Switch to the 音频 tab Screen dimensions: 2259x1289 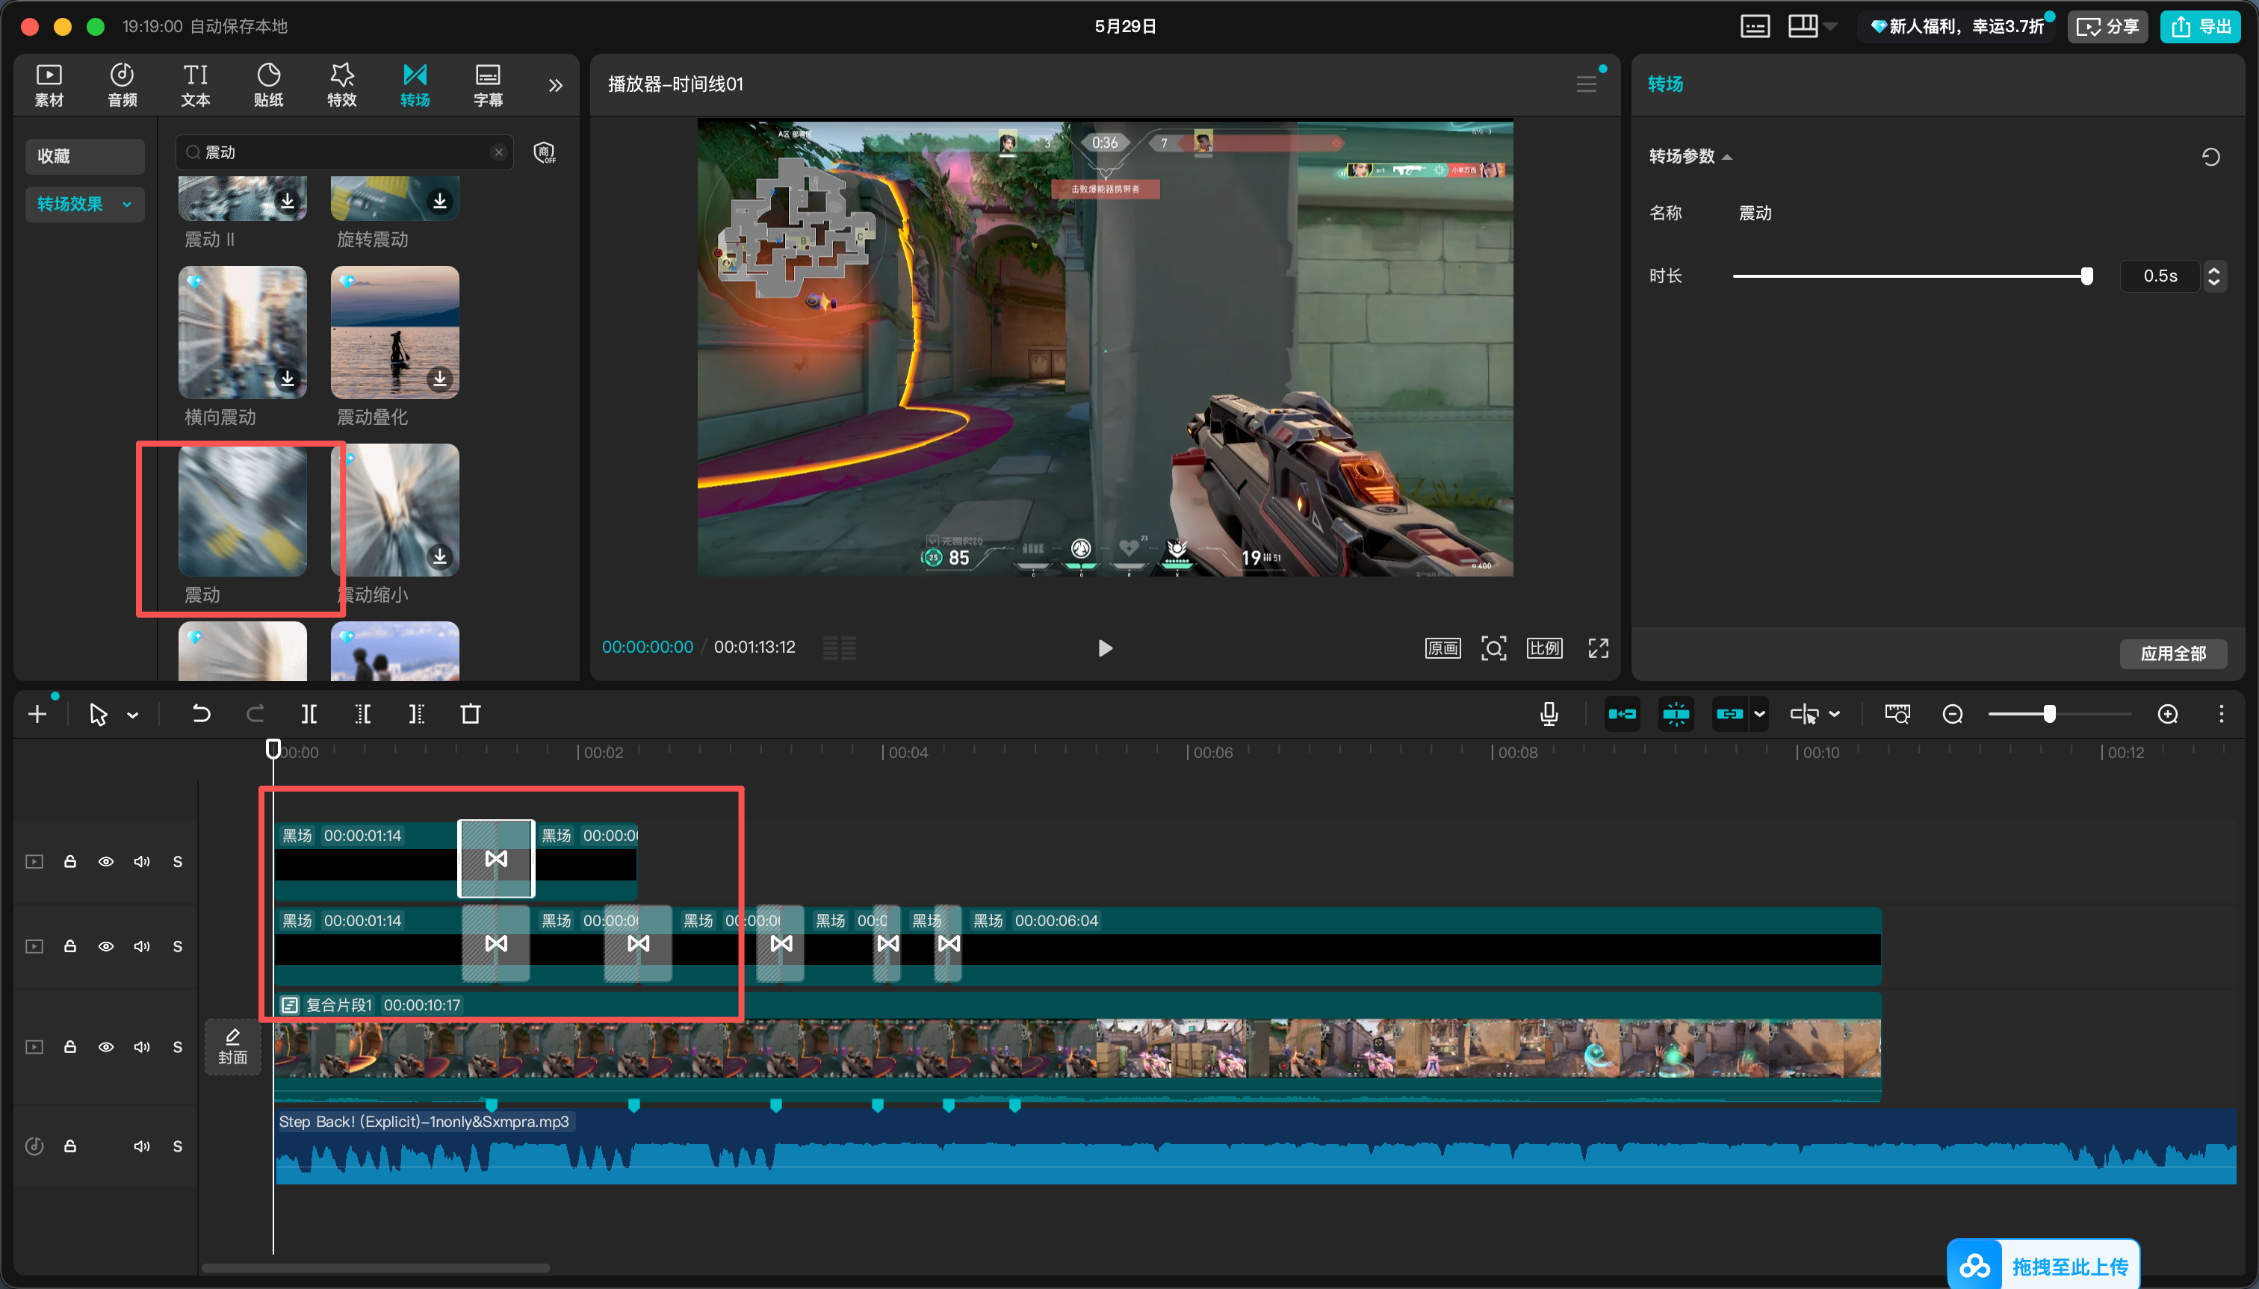pyautogui.click(x=123, y=85)
